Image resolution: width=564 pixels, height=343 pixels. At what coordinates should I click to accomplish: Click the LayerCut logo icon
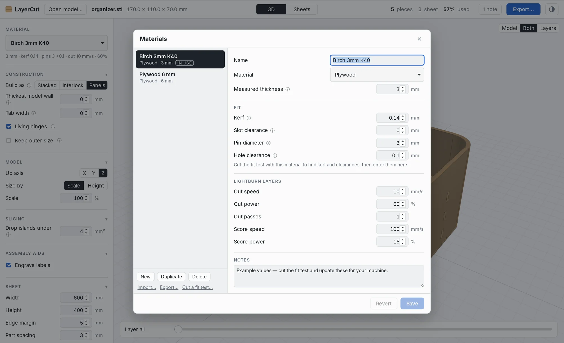pyautogui.click(x=9, y=9)
